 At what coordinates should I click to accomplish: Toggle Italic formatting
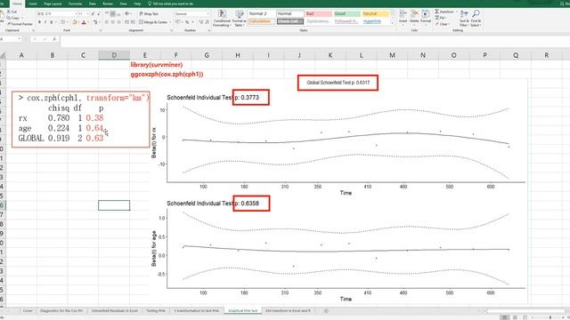[45, 22]
